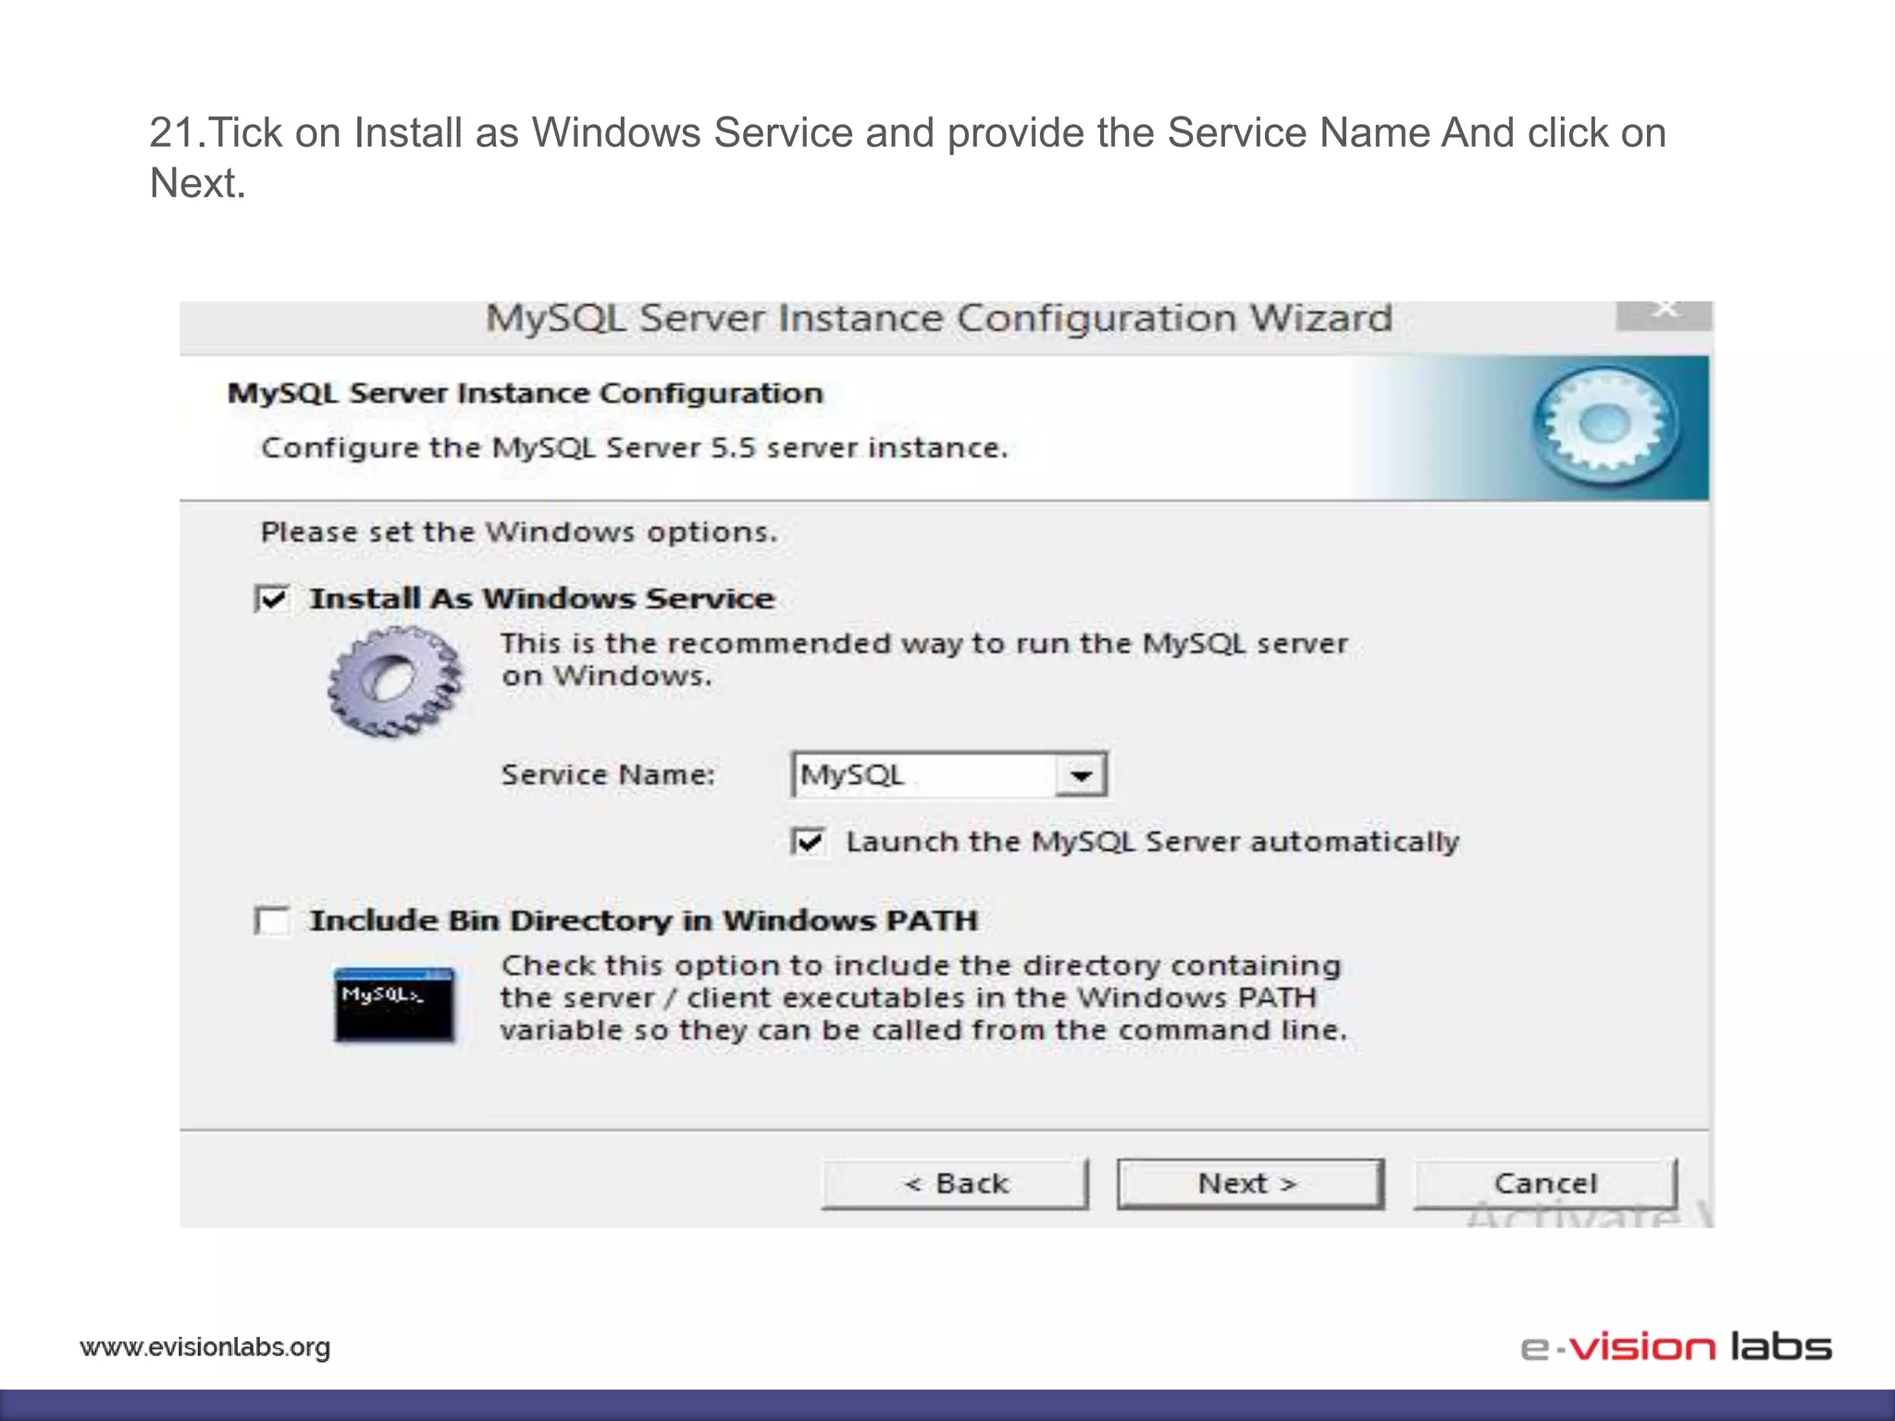
Task: Proceed with the Next > button
Action: (1250, 1183)
